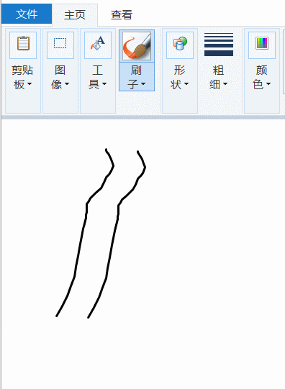Select the paintbrush icon
The image size is (285, 389).
(x=137, y=46)
